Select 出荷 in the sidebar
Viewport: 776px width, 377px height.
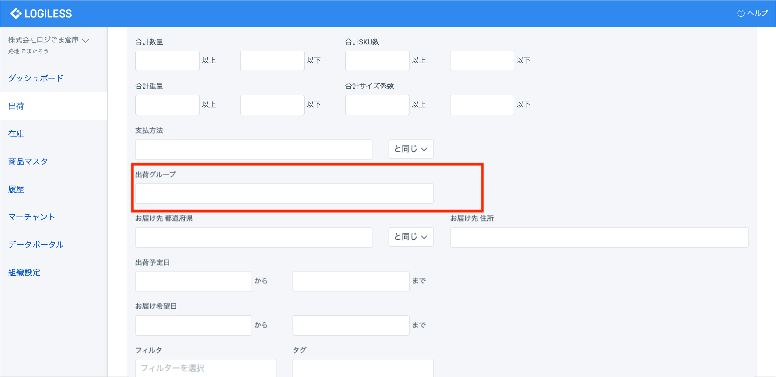coord(16,106)
